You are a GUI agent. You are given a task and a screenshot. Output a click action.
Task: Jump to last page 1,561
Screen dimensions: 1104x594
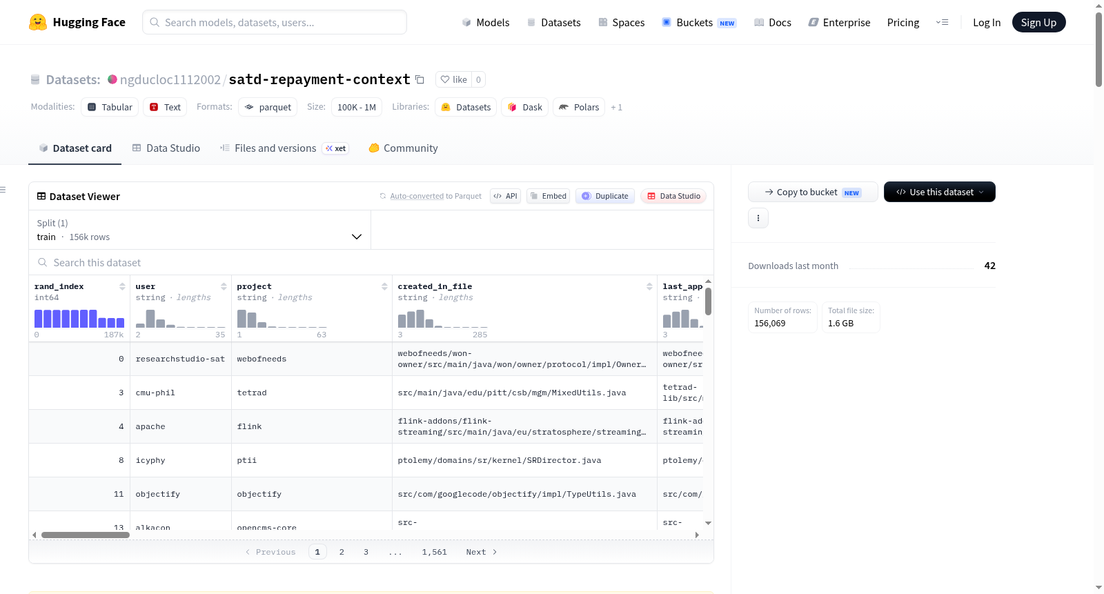point(435,552)
